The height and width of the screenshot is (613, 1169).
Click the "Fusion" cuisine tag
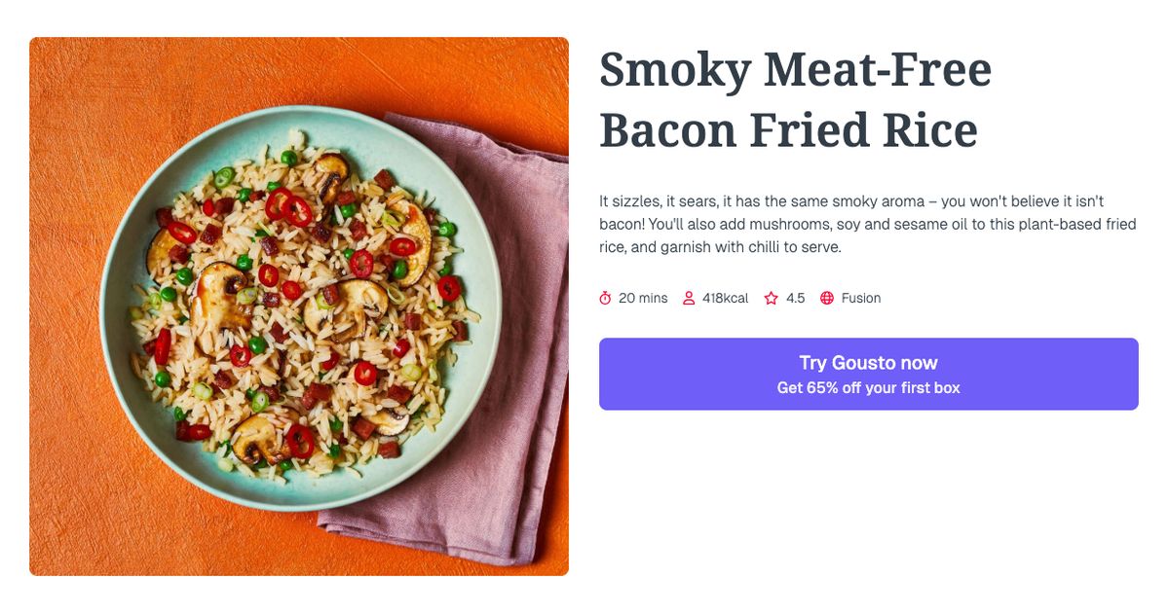coord(859,298)
